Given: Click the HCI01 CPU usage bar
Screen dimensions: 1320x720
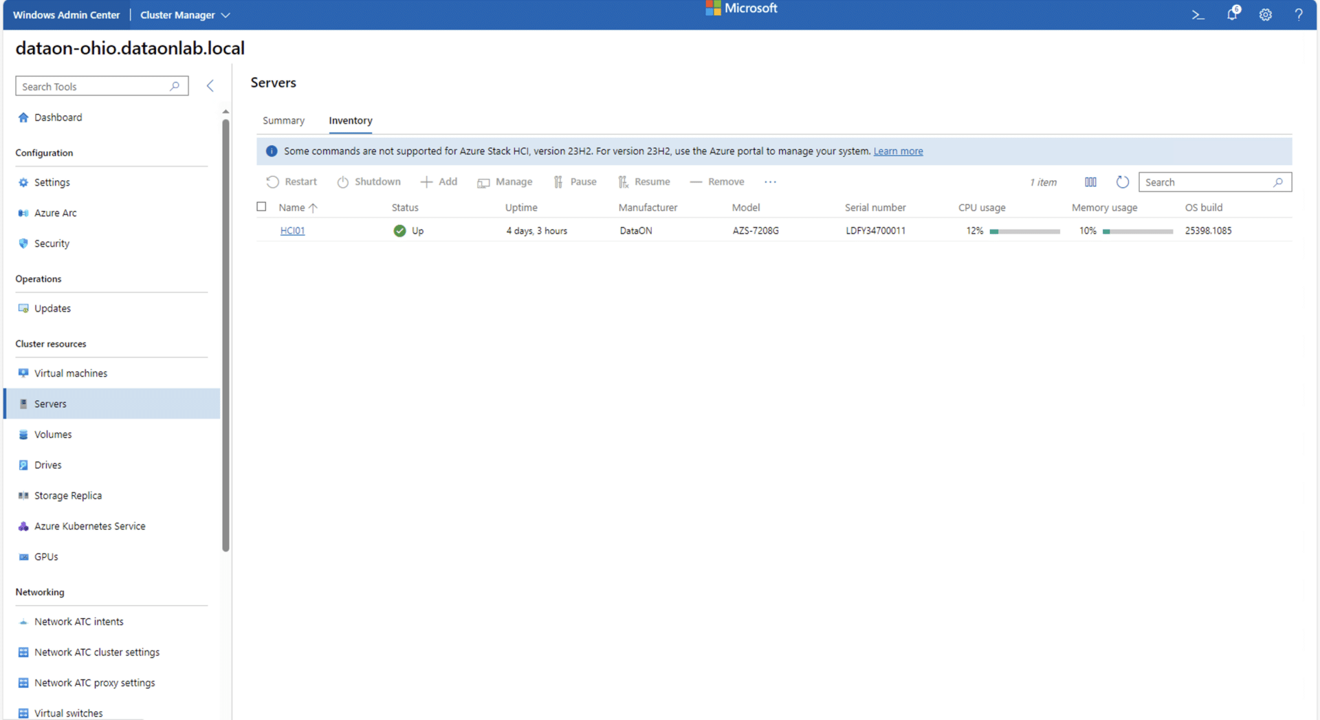Looking at the screenshot, I should [1024, 232].
